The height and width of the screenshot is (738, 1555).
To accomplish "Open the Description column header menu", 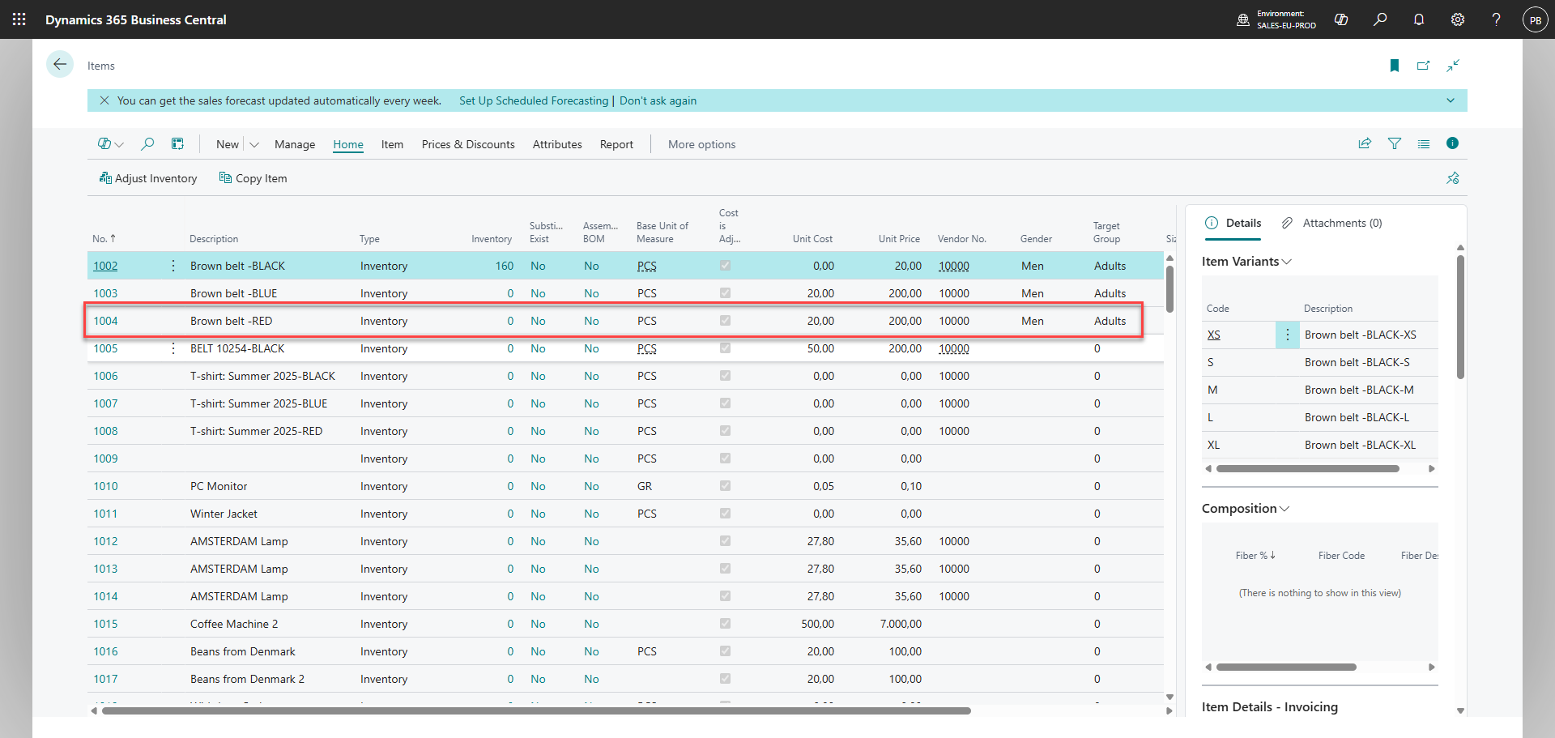I will (214, 239).
